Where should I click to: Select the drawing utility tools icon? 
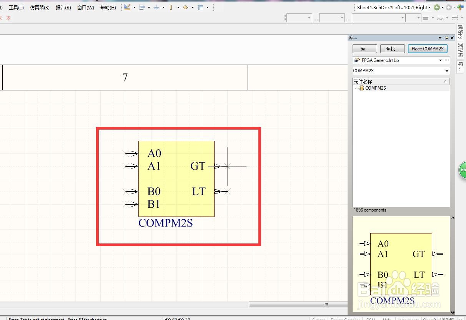point(127,7)
